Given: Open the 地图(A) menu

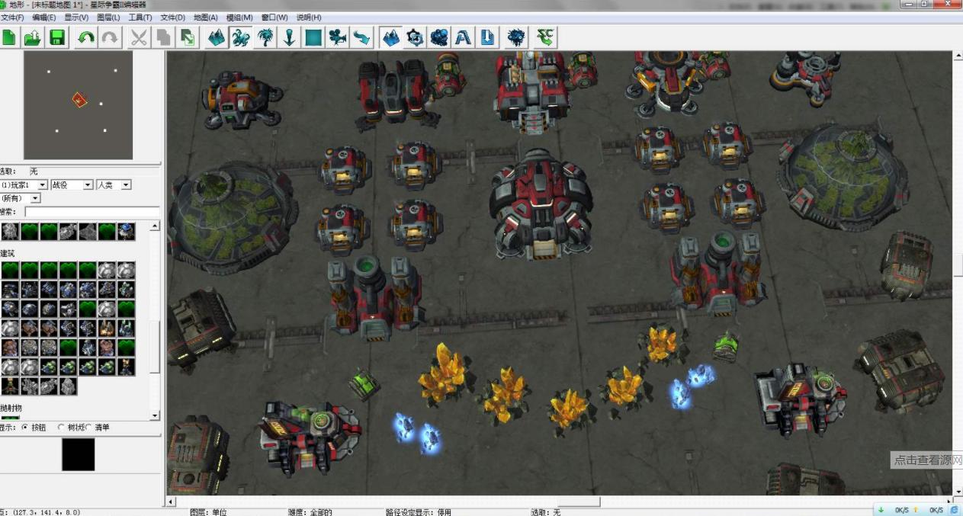Looking at the screenshot, I should (206, 17).
